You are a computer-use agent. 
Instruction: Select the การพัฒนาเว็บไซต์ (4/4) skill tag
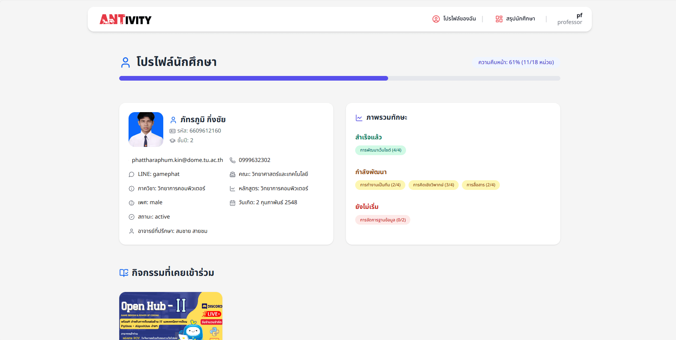click(380, 150)
